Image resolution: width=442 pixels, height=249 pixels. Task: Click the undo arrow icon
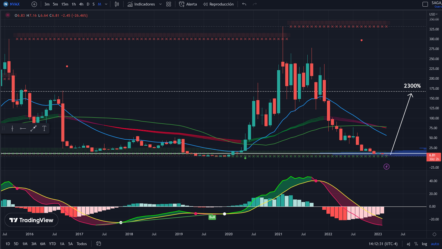[244, 4]
